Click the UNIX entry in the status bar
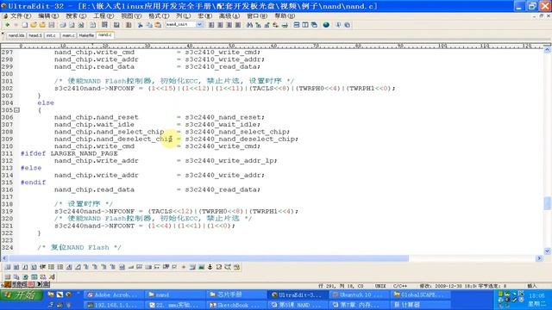 click(380, 286)
